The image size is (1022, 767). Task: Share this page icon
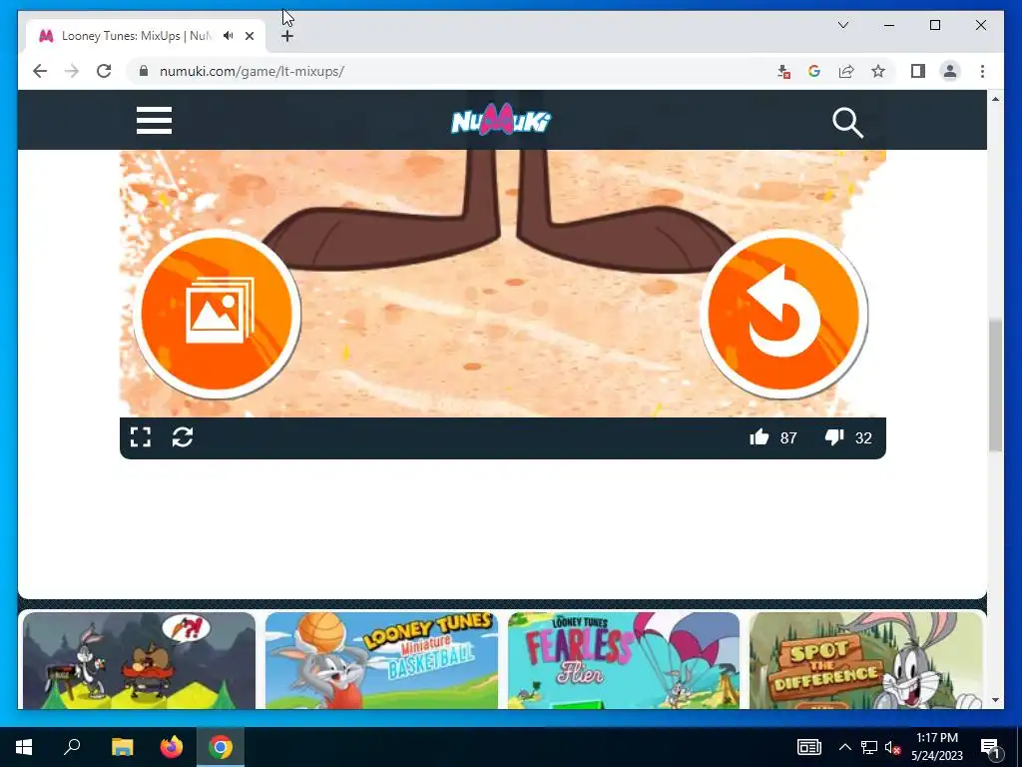click(846, 71)
